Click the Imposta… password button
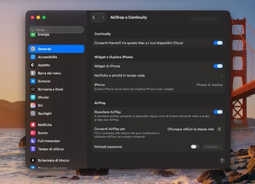The image size is (255, 184). coord(212,147)
